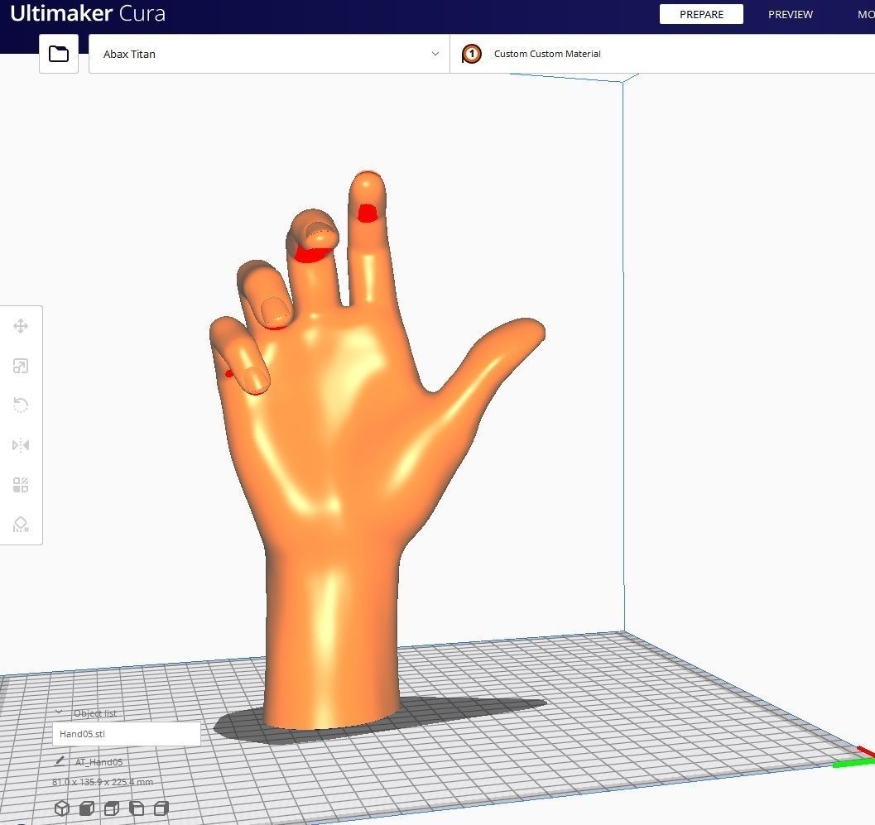Select the Rotate tool

click(x=21, y=405)
